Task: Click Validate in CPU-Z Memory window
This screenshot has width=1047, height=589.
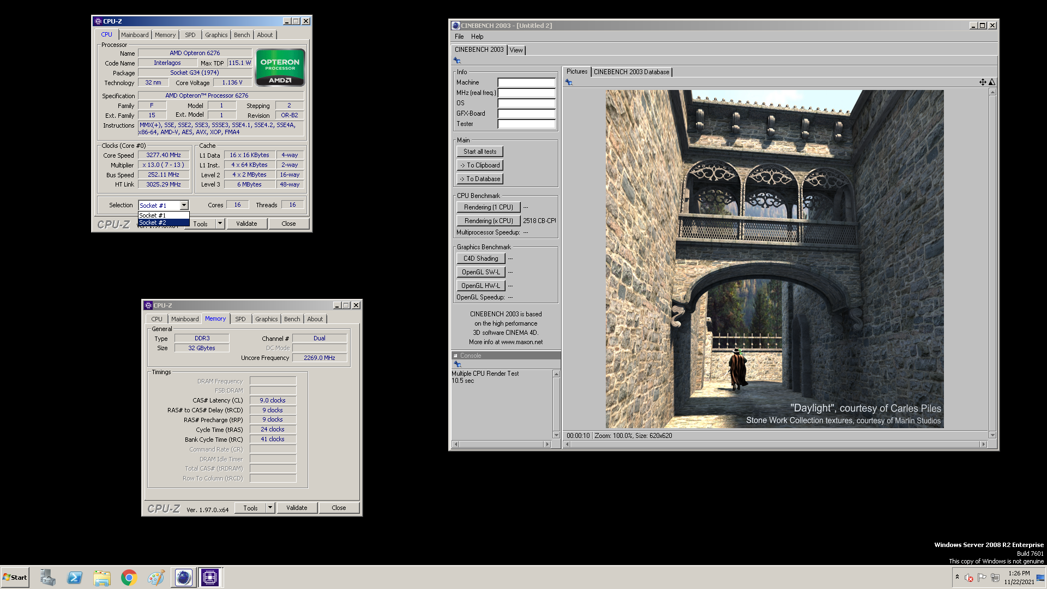Action: tap(297, 508)
